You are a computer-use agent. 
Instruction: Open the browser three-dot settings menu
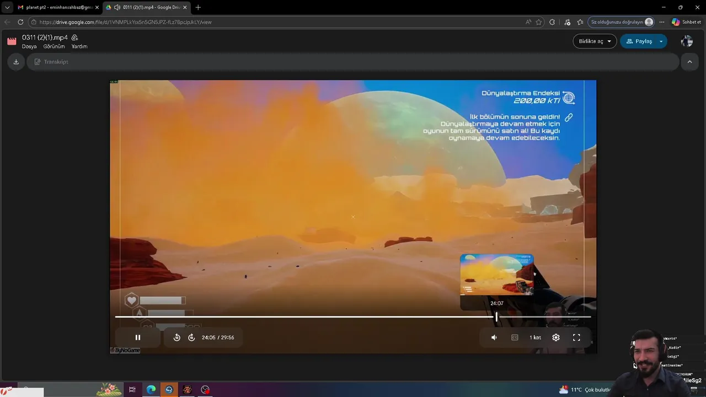tap(662, 22)
